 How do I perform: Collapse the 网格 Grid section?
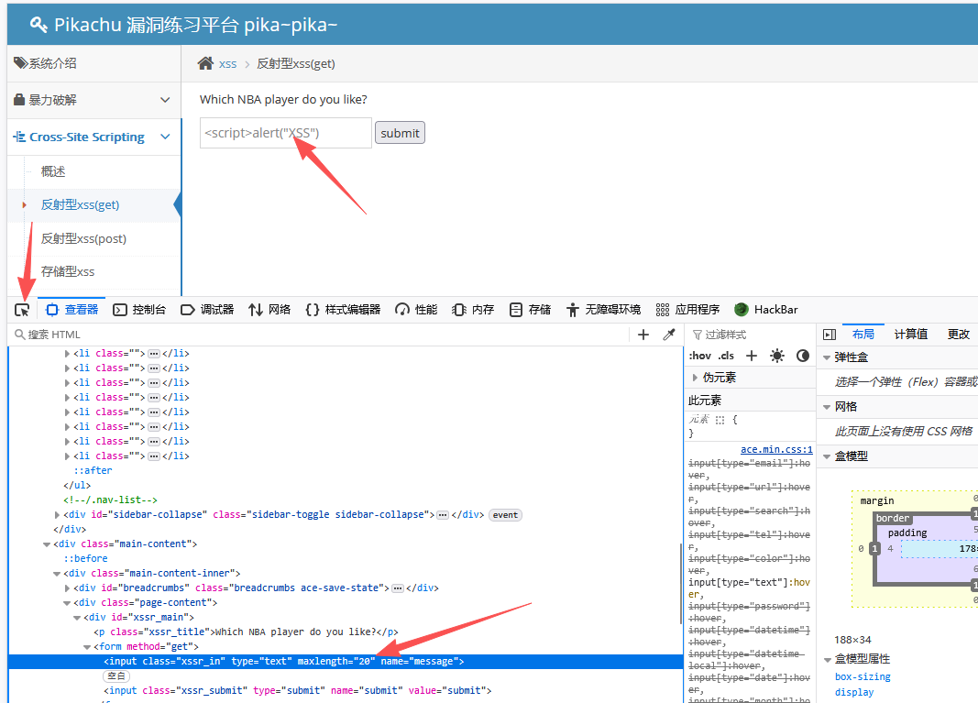click(x=827, y=407)
